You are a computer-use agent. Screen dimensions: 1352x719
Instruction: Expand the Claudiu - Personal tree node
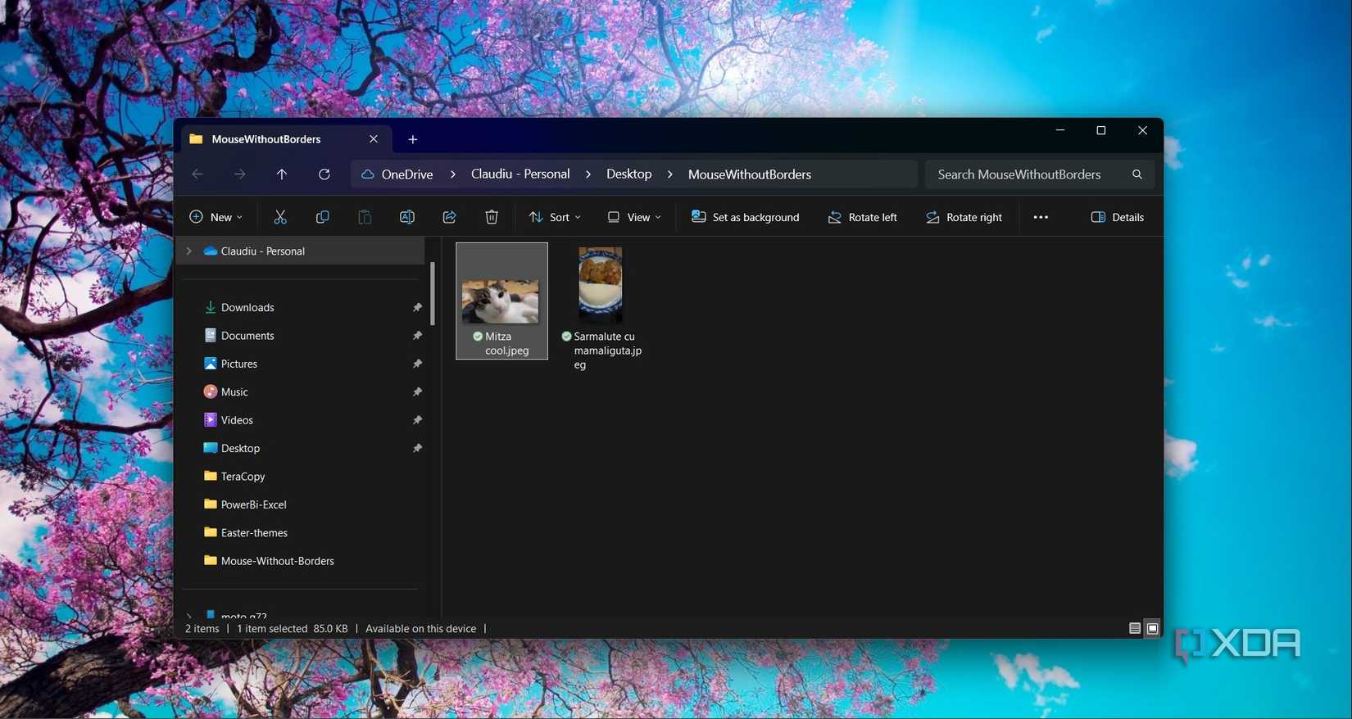(189, 251)
